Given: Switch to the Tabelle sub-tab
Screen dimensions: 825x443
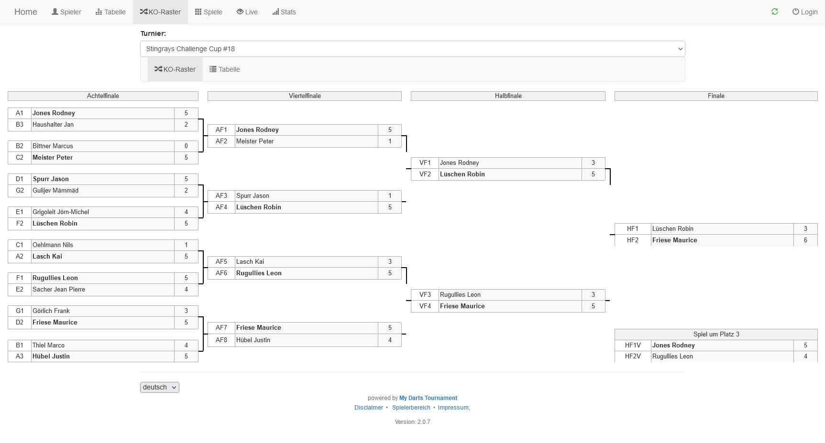Looking at the screenshot, I should 225,69.
